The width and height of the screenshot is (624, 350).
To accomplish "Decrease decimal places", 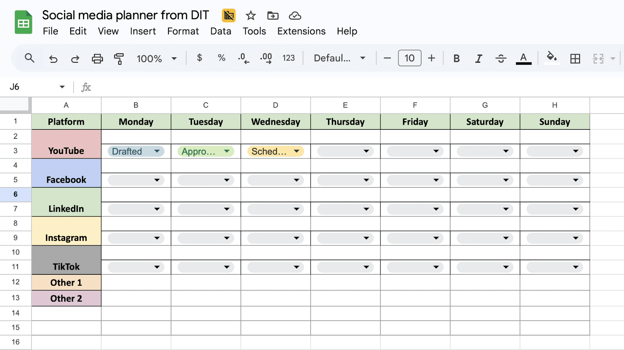I will tap(244, 58).
